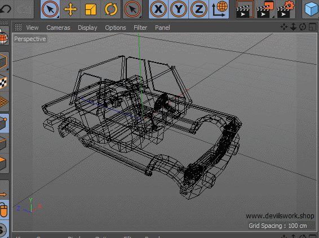Open the Display menu
This screenshot has width=319, height=238.
tap(87, 28)
